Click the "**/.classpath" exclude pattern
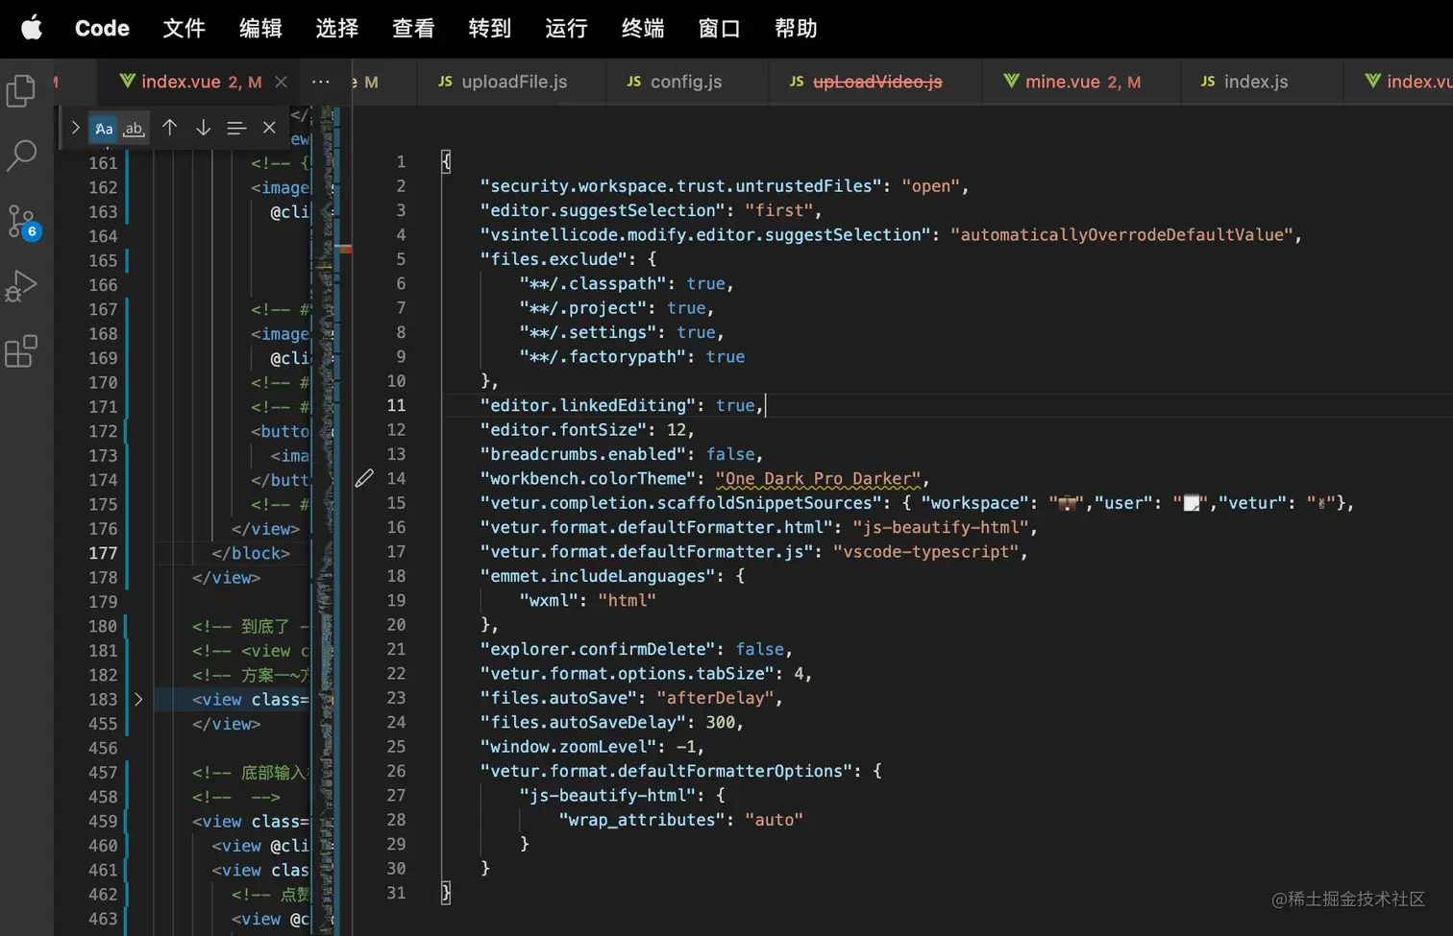Screen dimensions: 1453x936 point(593,284)
